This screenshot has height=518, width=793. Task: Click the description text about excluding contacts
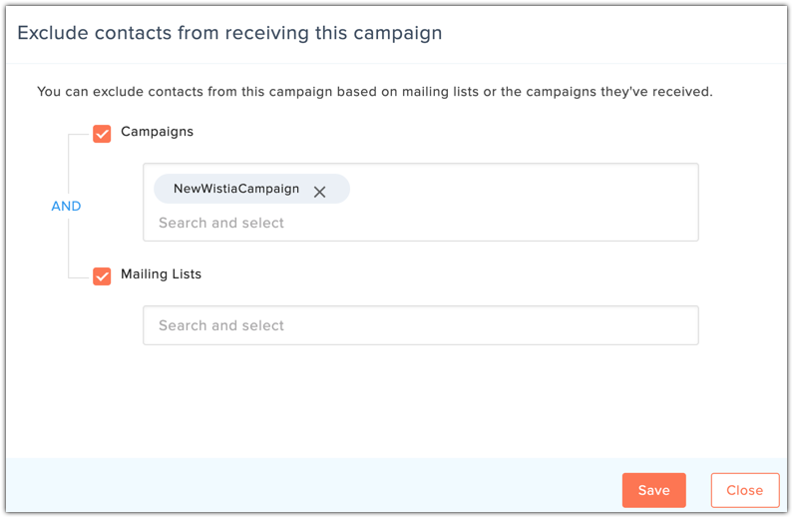pos(375,92)
